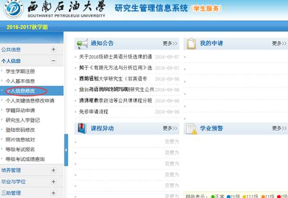Expand the 培养管理 section

pyautogui.click(x=54, y=170)
